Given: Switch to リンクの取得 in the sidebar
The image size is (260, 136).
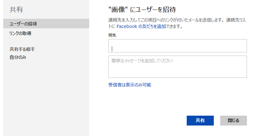Looking at the screenshot, I should tap(20, 33).
